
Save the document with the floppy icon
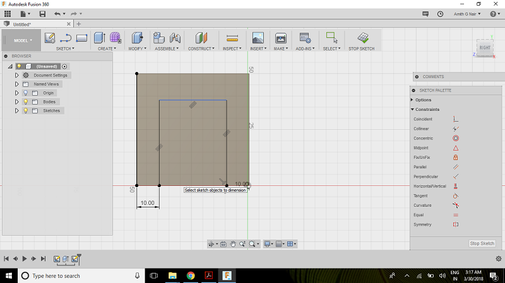[x=42, y=14]
